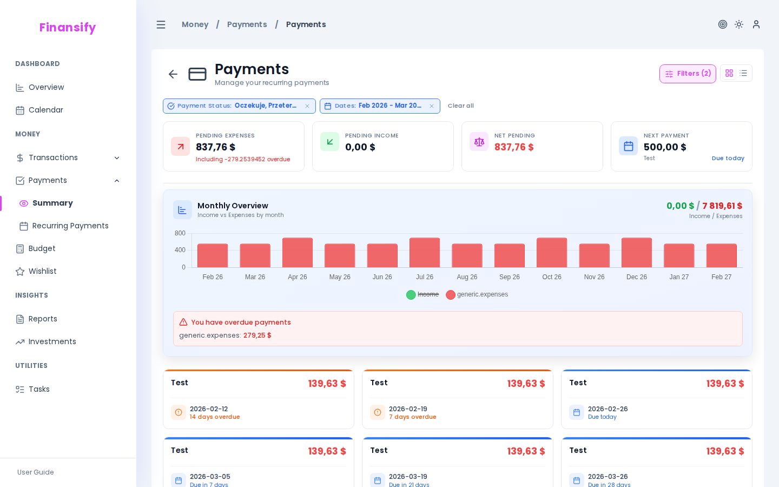Click the Filters (2) button
The height and width of the screenshot is (487, 779).
coord(688,73)
